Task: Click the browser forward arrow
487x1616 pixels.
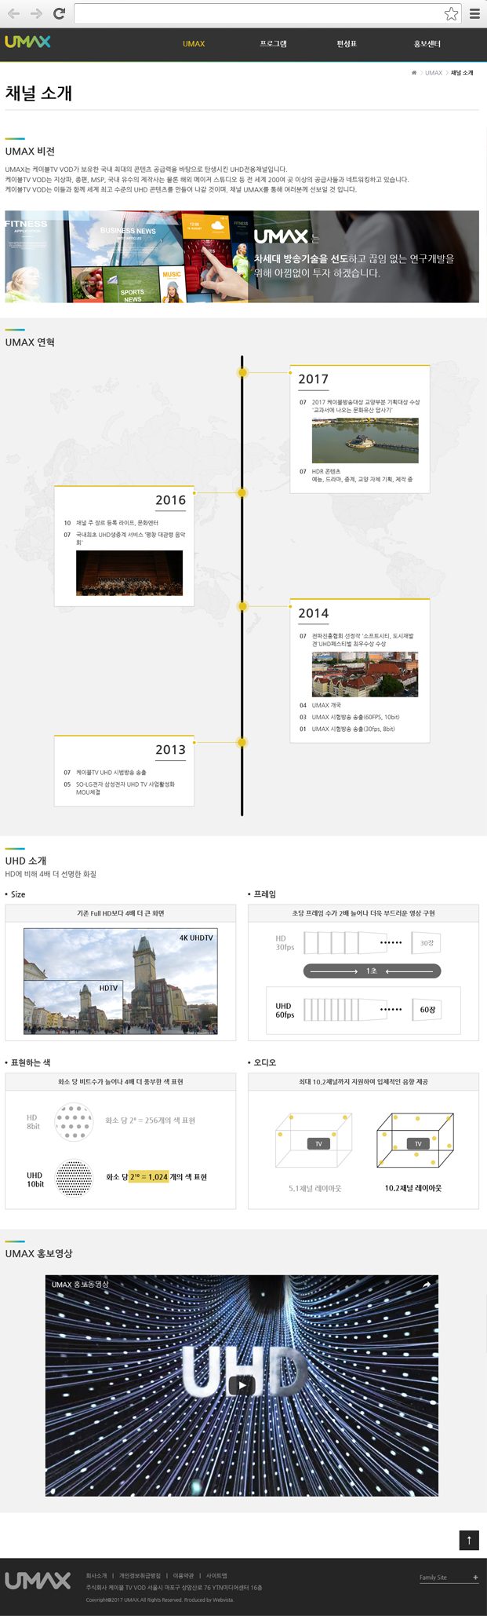Action: (x=36, y=13)
